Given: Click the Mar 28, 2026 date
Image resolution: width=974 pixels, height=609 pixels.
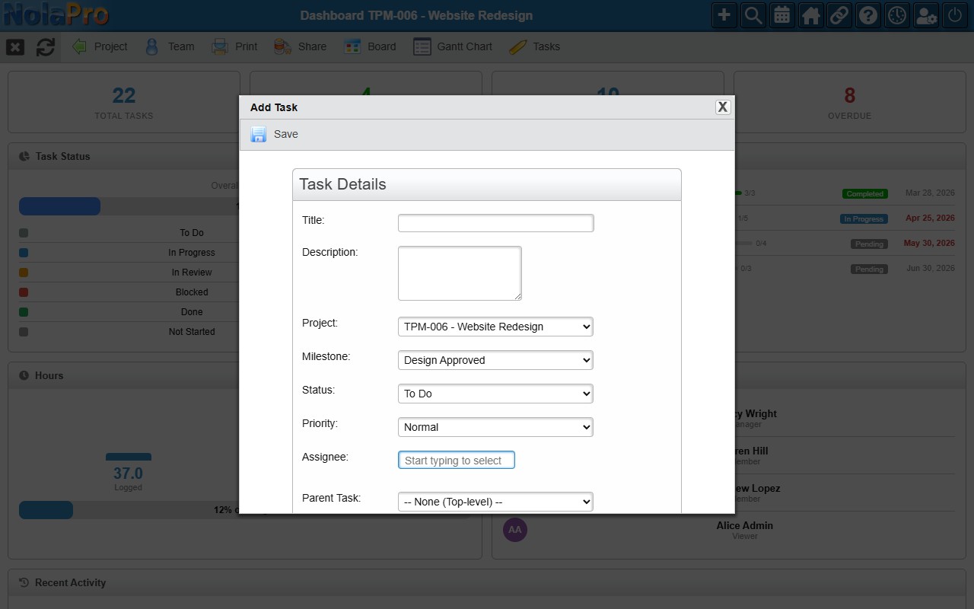Looking at the screenshot, I should (x=930, y=193).
